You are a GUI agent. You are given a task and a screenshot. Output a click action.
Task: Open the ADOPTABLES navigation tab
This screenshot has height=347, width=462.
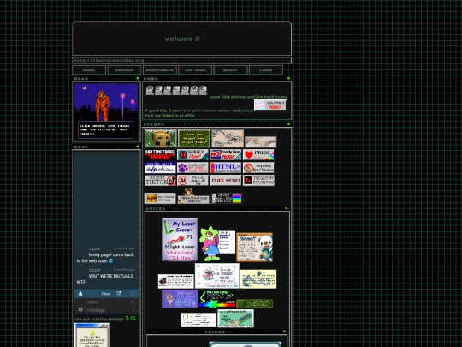tap(160, 70)
